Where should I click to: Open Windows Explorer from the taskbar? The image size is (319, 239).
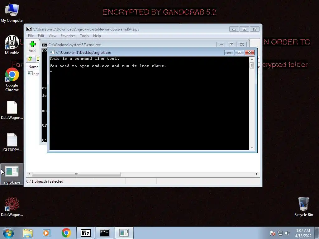coord(28,233)
